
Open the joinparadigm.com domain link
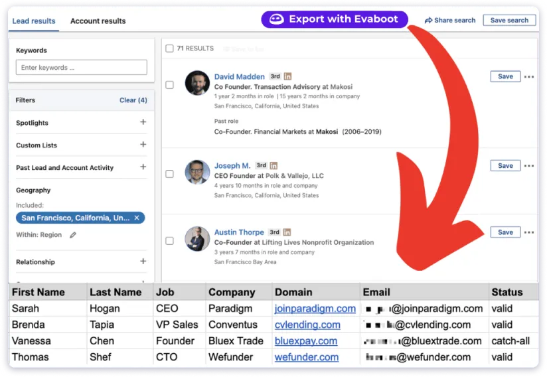pyautogui.click(x=315, y=309)
